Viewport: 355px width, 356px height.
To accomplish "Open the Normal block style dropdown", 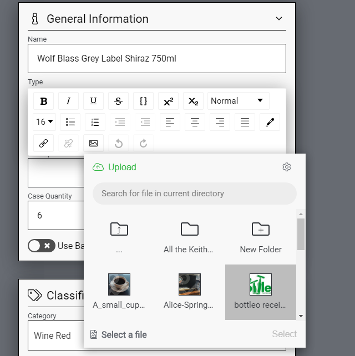I will coord(238,101).
